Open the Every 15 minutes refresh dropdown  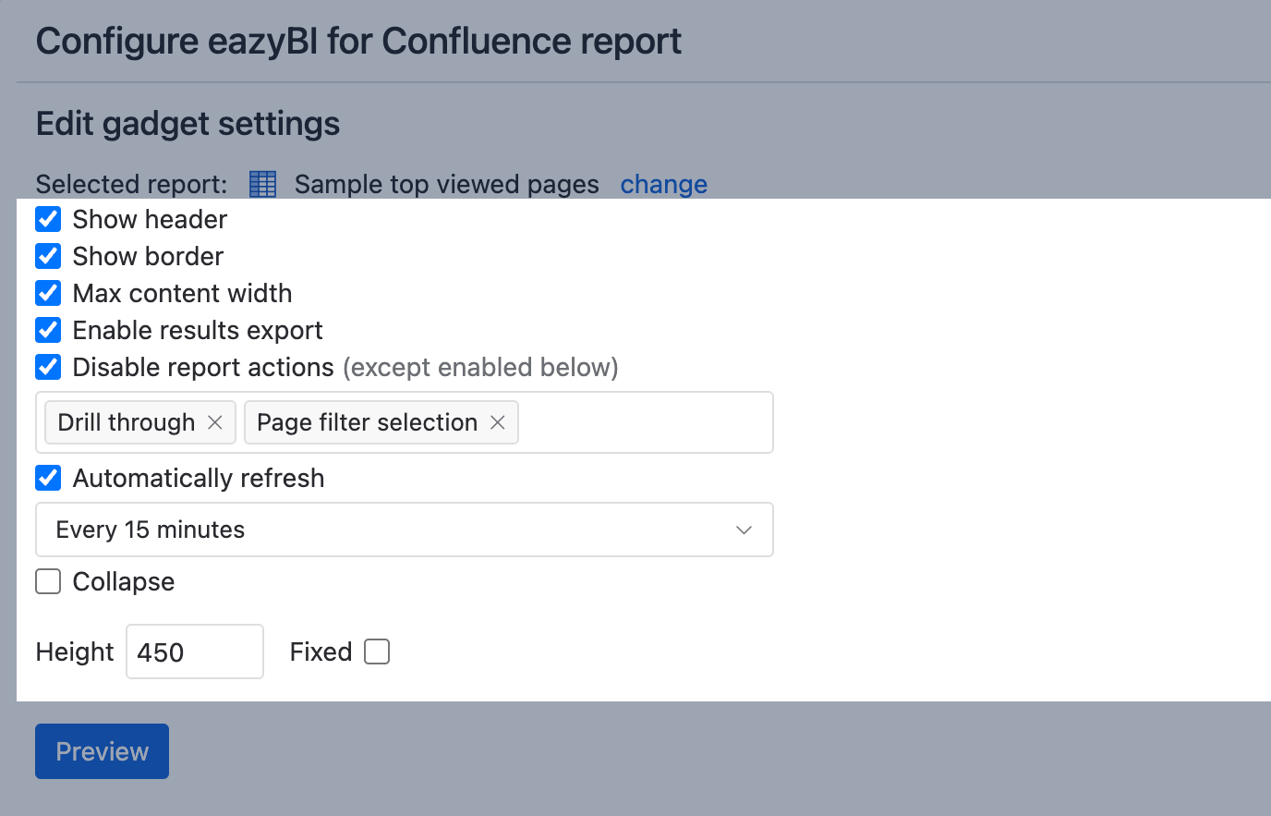(405, 530)
